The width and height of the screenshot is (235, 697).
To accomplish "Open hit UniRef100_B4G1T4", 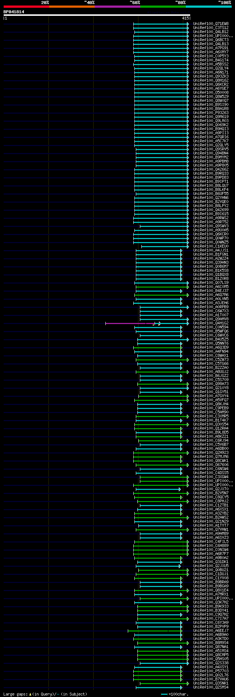I will tap(211, 60).
